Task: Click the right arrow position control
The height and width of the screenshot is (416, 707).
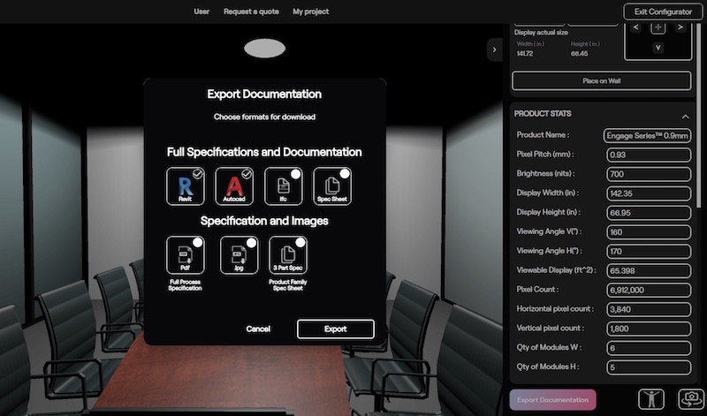Action: [x=680, y=27]
